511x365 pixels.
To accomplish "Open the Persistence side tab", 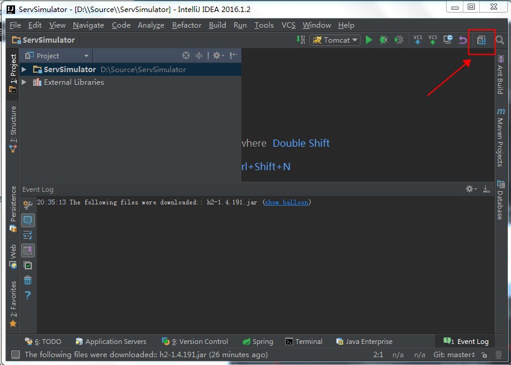I will click(x=13, y=209).
